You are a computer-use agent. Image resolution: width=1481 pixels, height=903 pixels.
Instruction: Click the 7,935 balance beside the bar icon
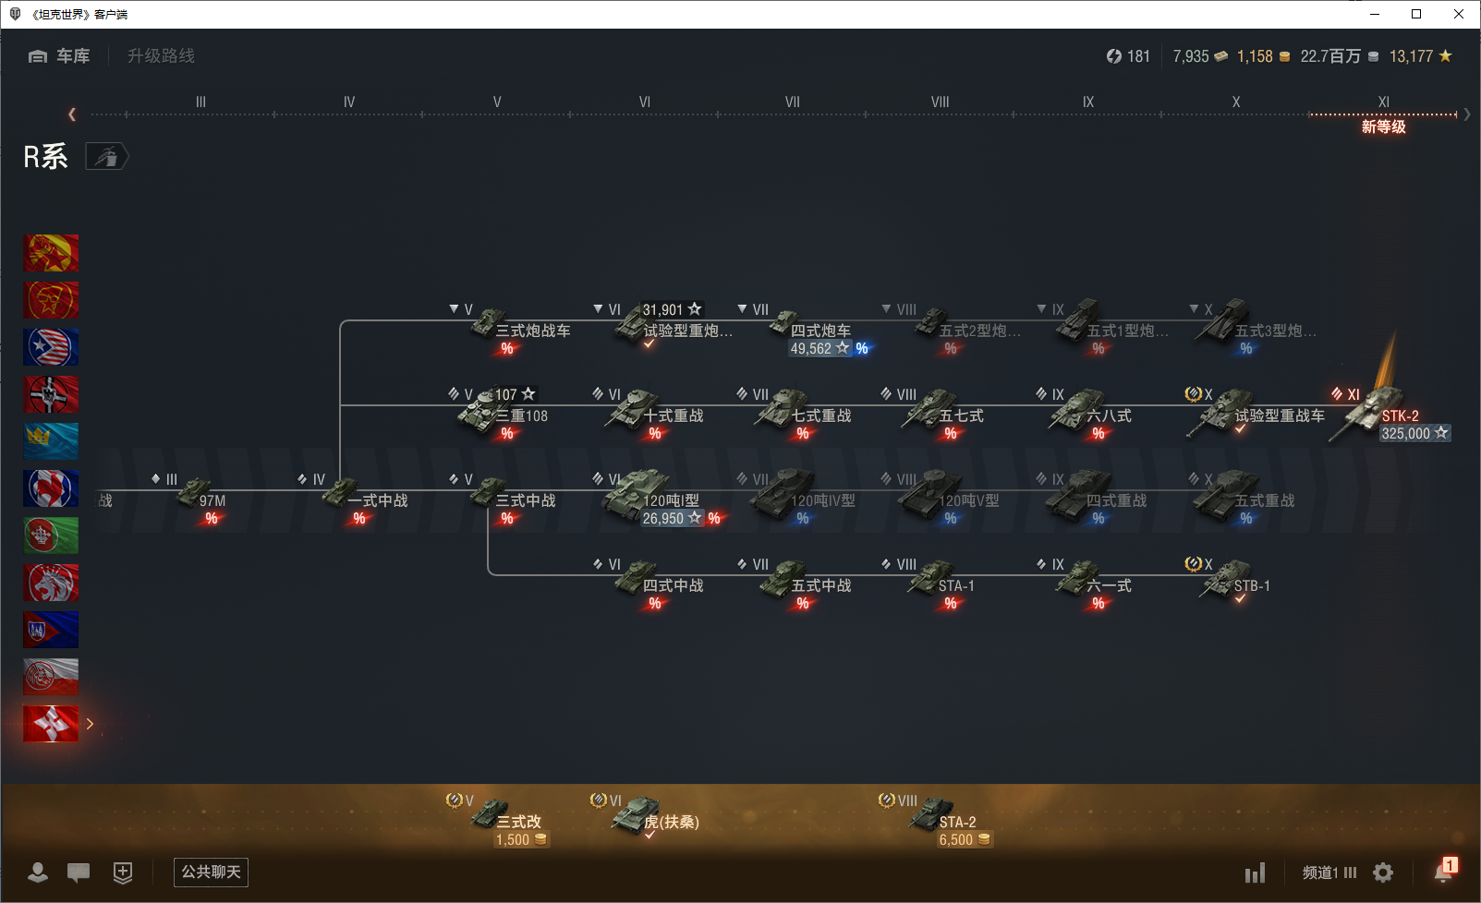point(1200,56)
